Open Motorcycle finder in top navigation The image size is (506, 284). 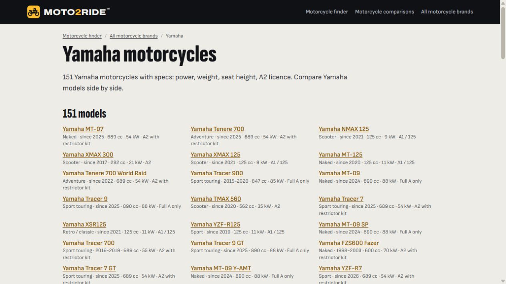327,12
